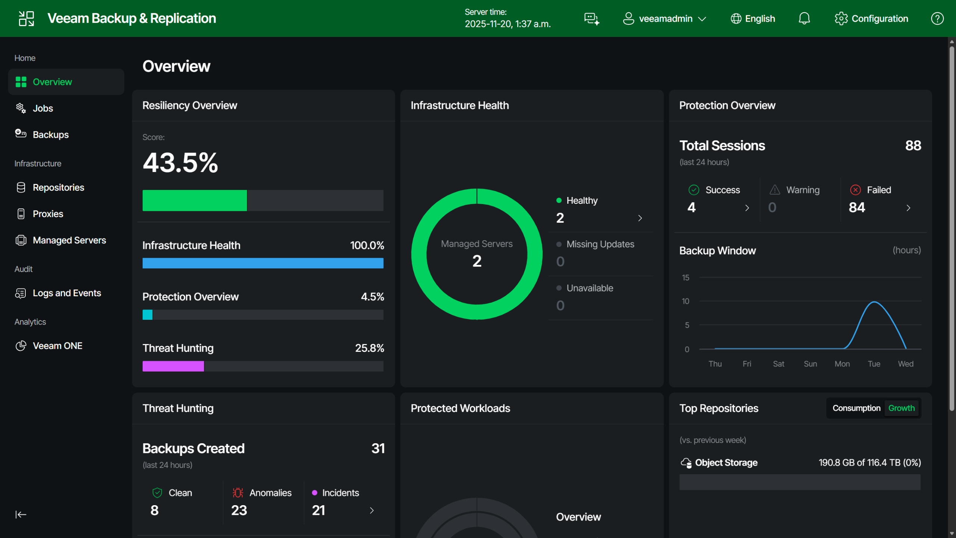Open Repositories from the sidebar
Viewport: 956px width, 538px height.
click(x=58, y=187)
